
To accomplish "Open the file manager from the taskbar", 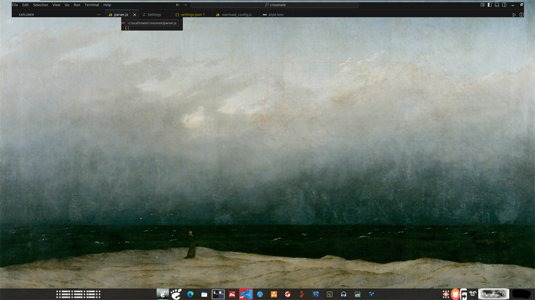I will point(204,294).
